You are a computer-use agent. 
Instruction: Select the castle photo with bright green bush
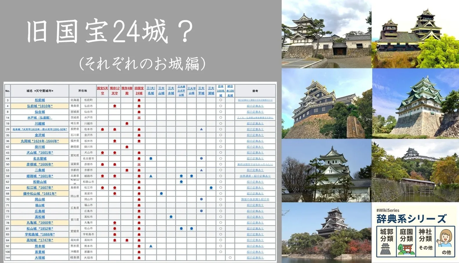(x=415, y=34)
